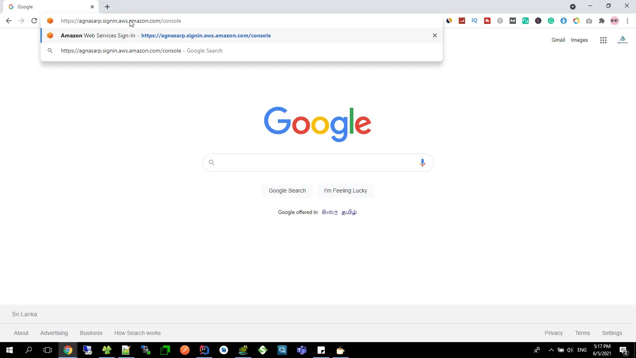Open the Chrome profile avatar

[x=615, y=21]
